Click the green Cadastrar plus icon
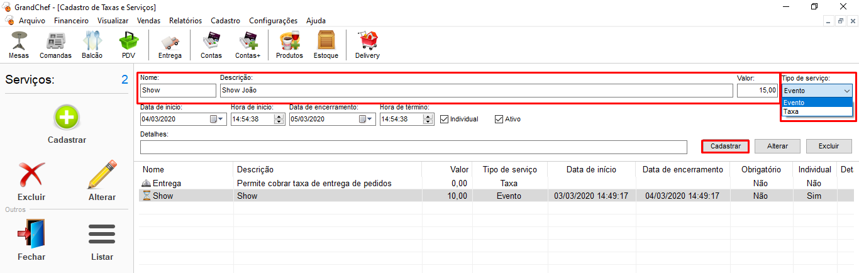The height and width of the screenshot is (273, 859). point(67,118)
